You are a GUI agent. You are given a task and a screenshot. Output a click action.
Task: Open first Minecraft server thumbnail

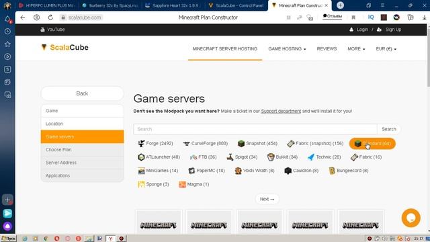pyautogui.click(x=159, y=223)
